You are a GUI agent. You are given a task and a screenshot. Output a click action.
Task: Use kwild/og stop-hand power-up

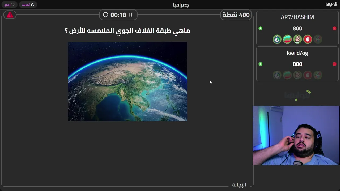tap(308, 75)
